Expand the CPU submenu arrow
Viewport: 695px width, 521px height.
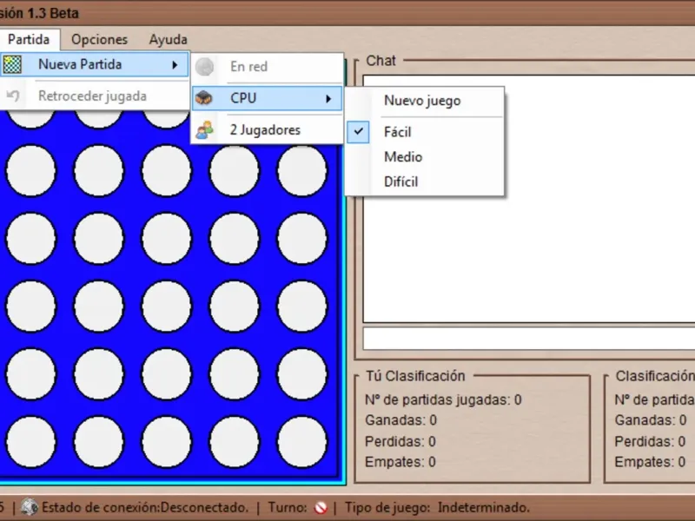pyautogui.click(x=328, y=98)
